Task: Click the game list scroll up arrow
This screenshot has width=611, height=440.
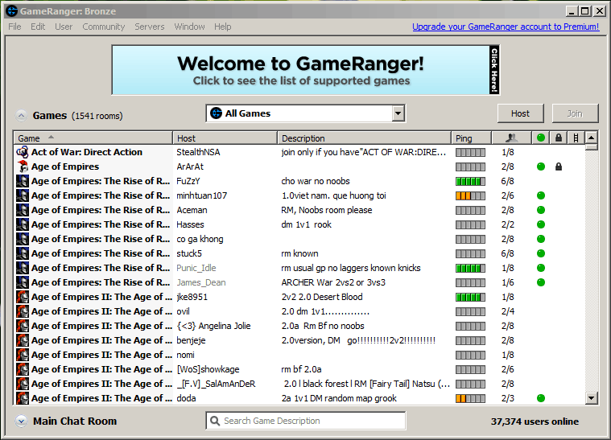Action: point(591,138)
